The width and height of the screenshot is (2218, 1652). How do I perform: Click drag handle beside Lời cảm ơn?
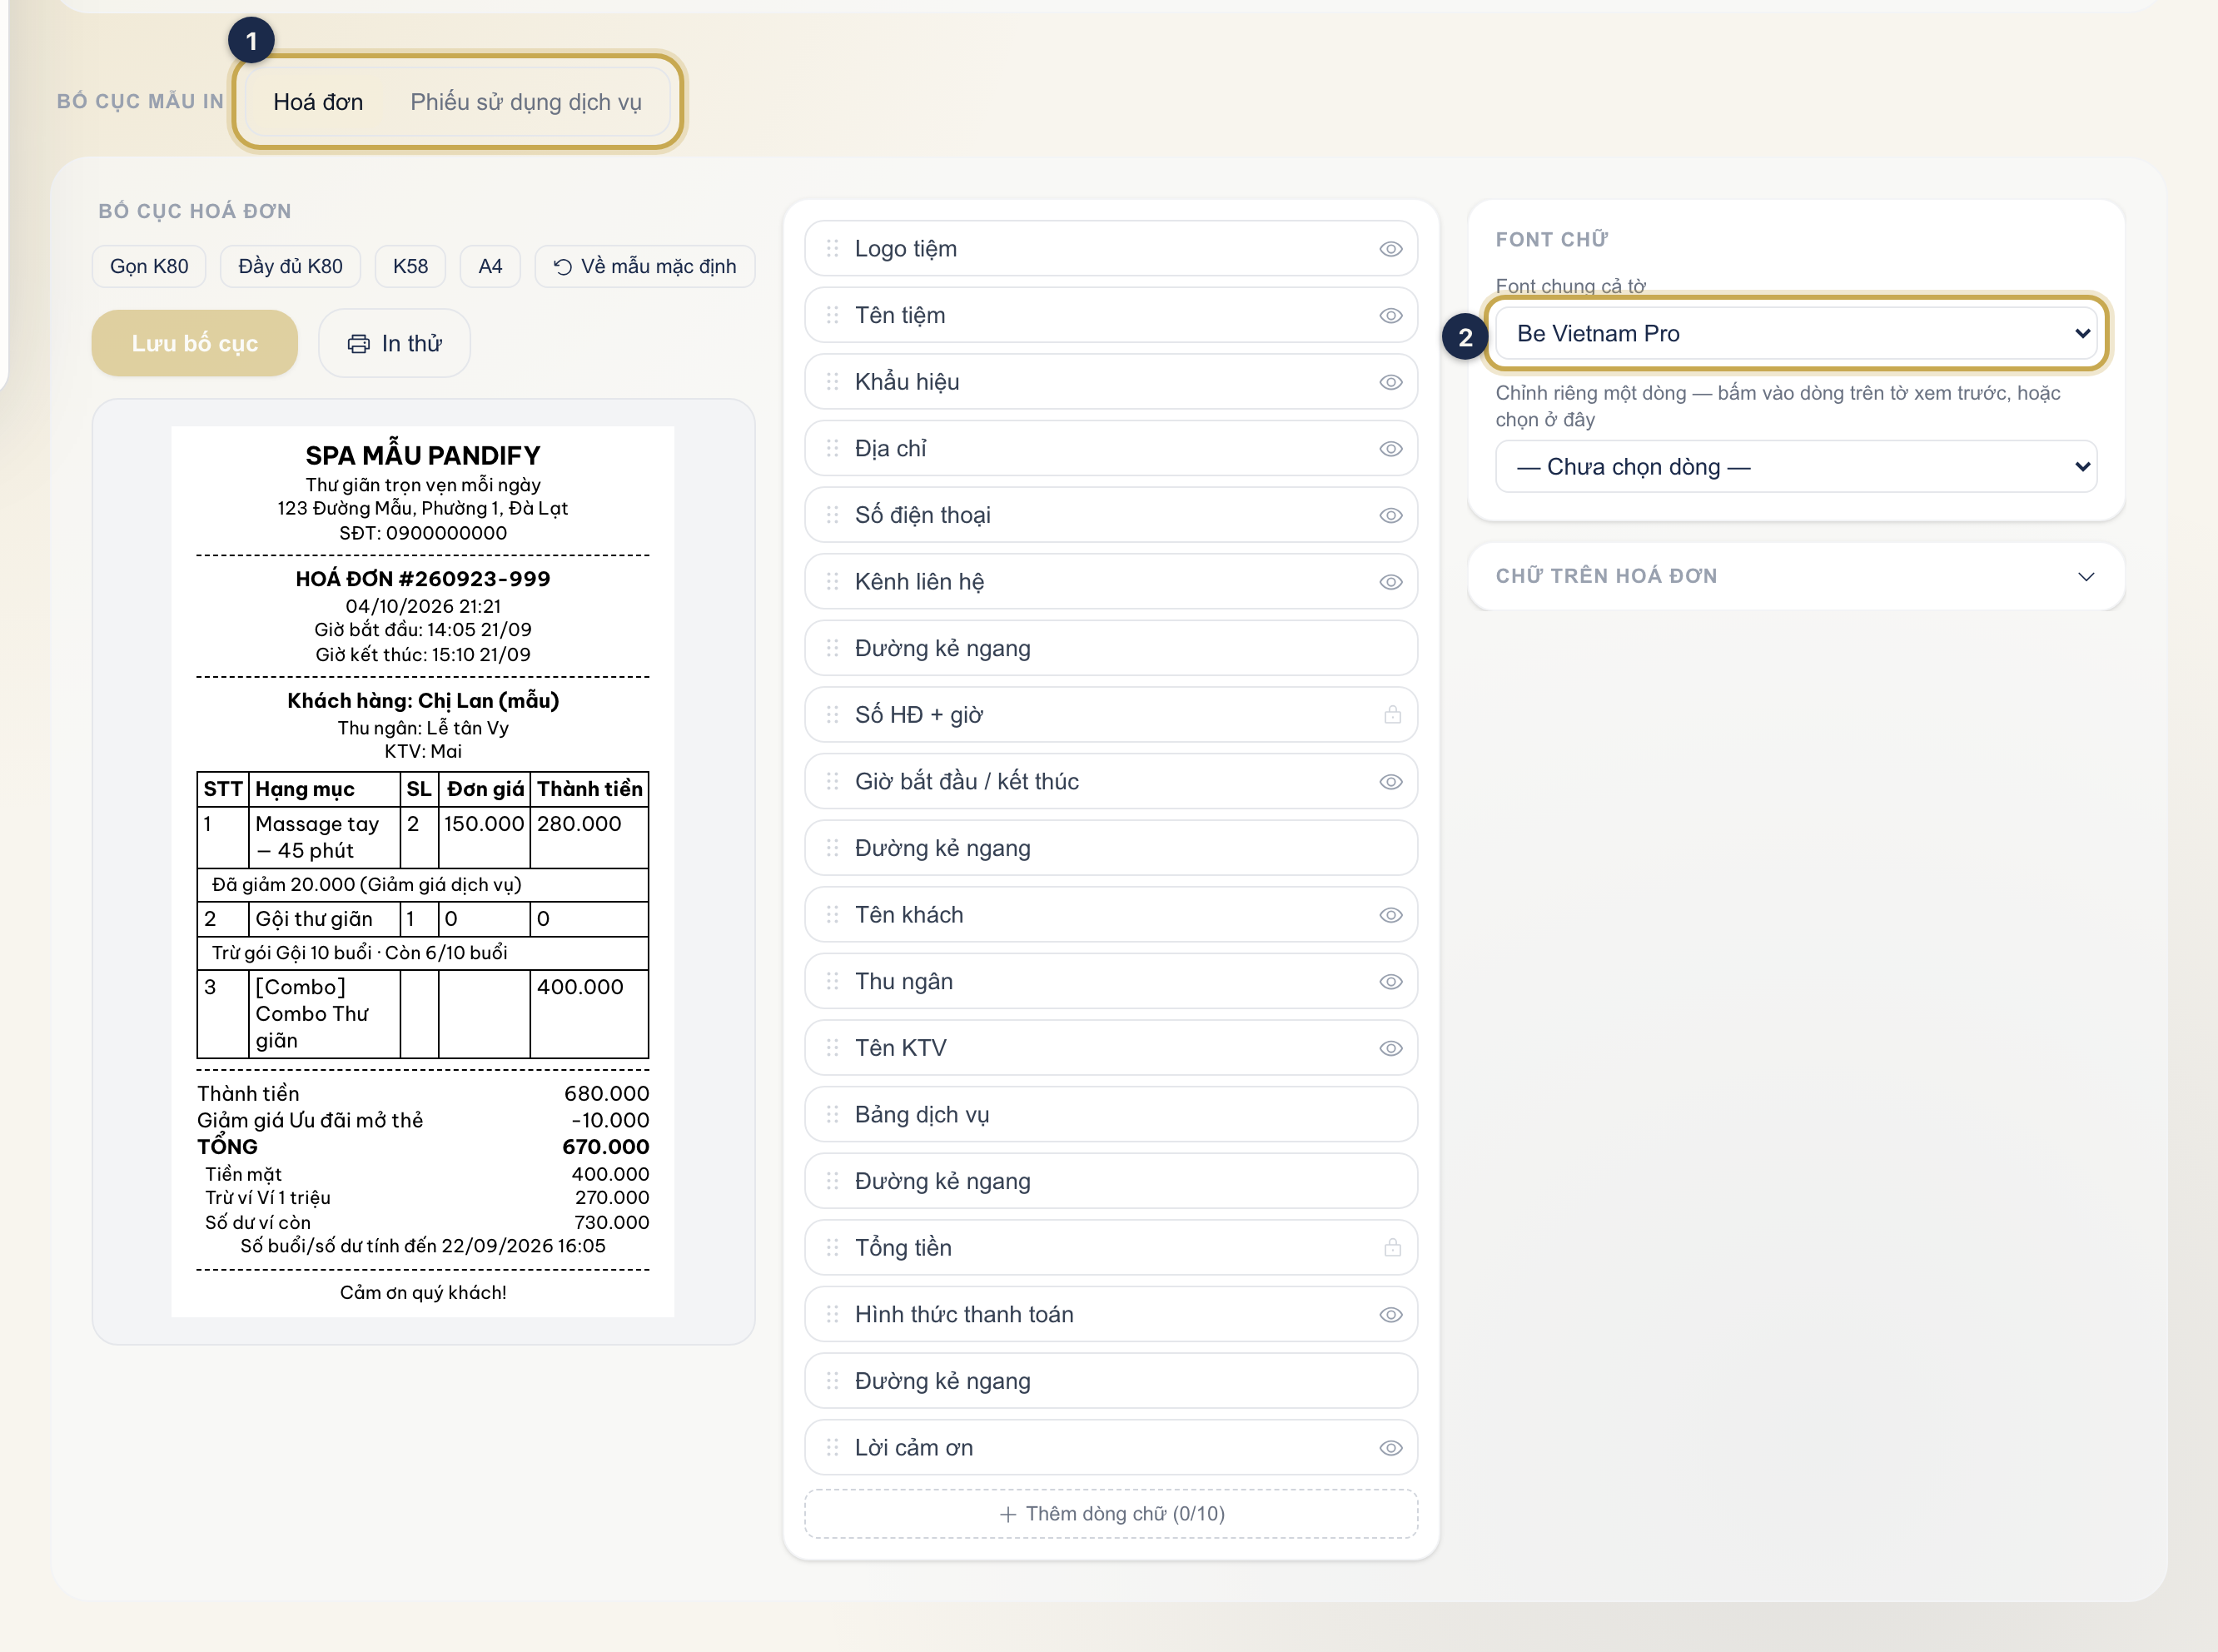(x=832, y=1447)
